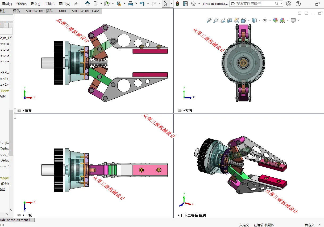Open View Settings monitor icon
Viewport: 324px width, 227px height.
(x=293, y=20)
